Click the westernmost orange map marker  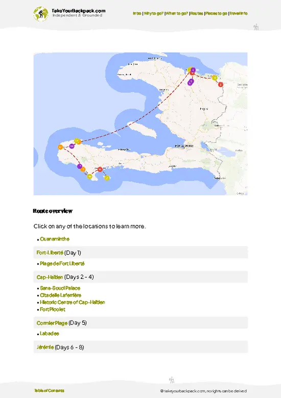pyautogui.click(x=60, y=147)
